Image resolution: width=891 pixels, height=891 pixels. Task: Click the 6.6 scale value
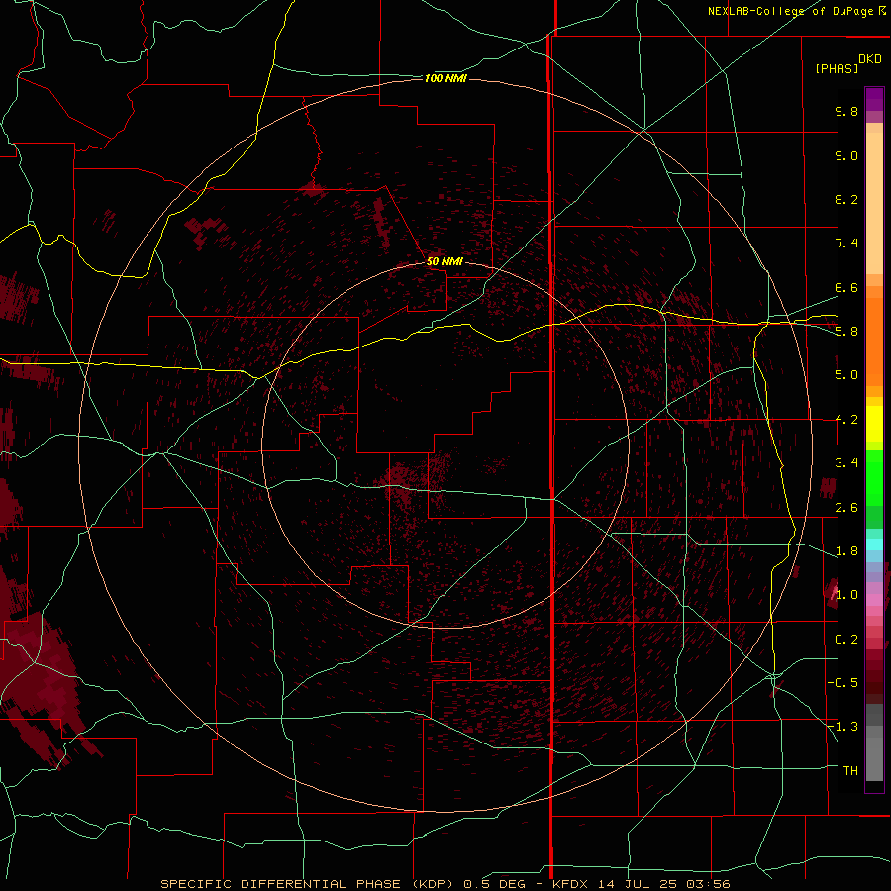(x=846, y=287)
